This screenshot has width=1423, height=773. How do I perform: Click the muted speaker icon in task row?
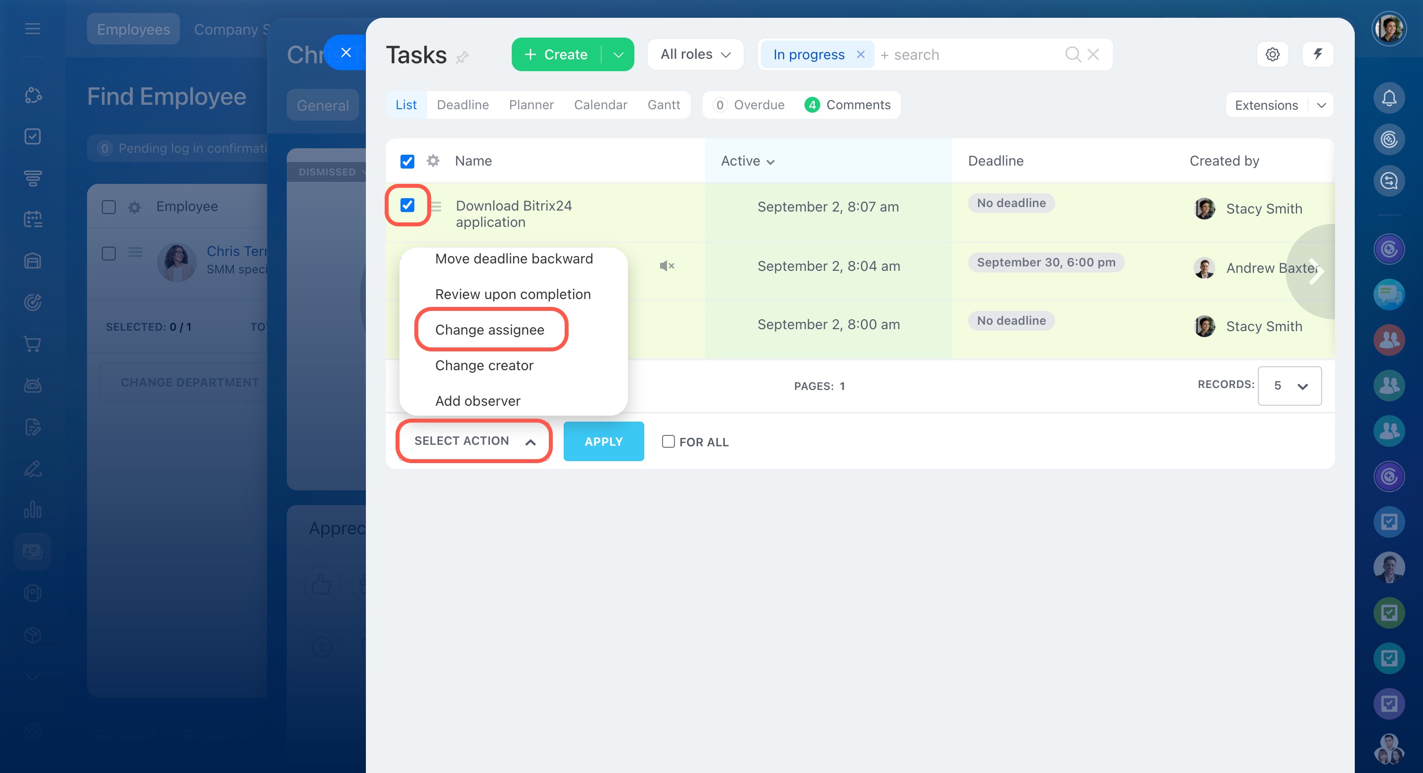(x=667, y=266)
